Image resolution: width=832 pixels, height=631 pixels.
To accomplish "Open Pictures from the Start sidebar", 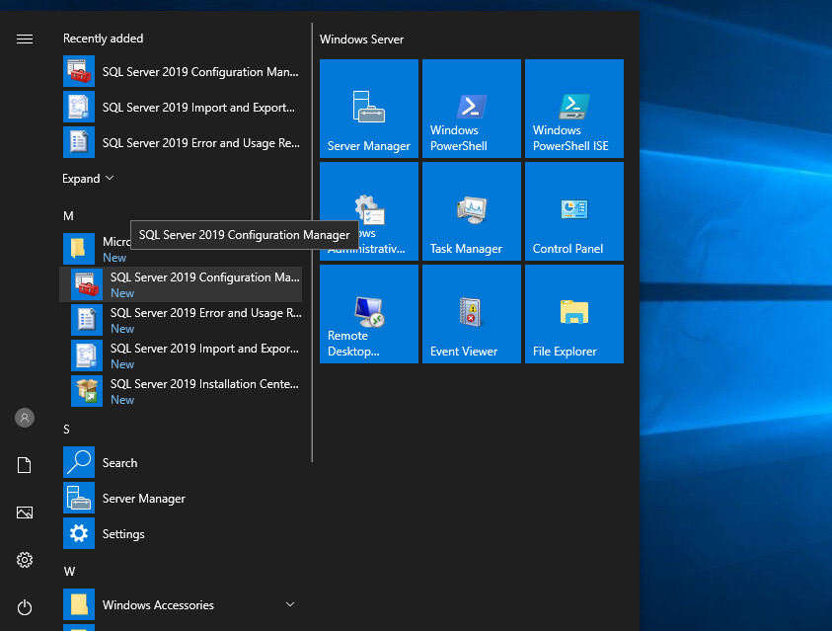I will point(25,513).
